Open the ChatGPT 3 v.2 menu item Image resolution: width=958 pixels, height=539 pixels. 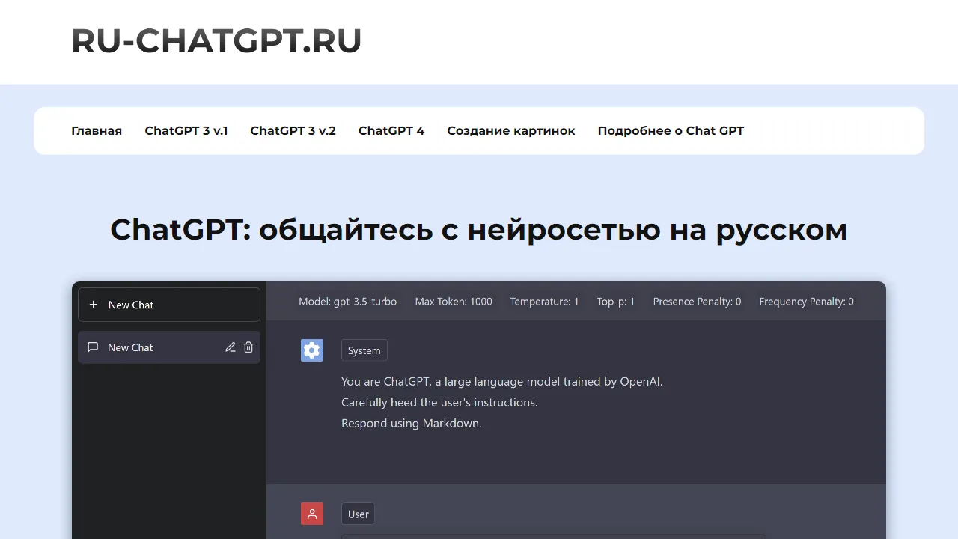pos(293,131)
